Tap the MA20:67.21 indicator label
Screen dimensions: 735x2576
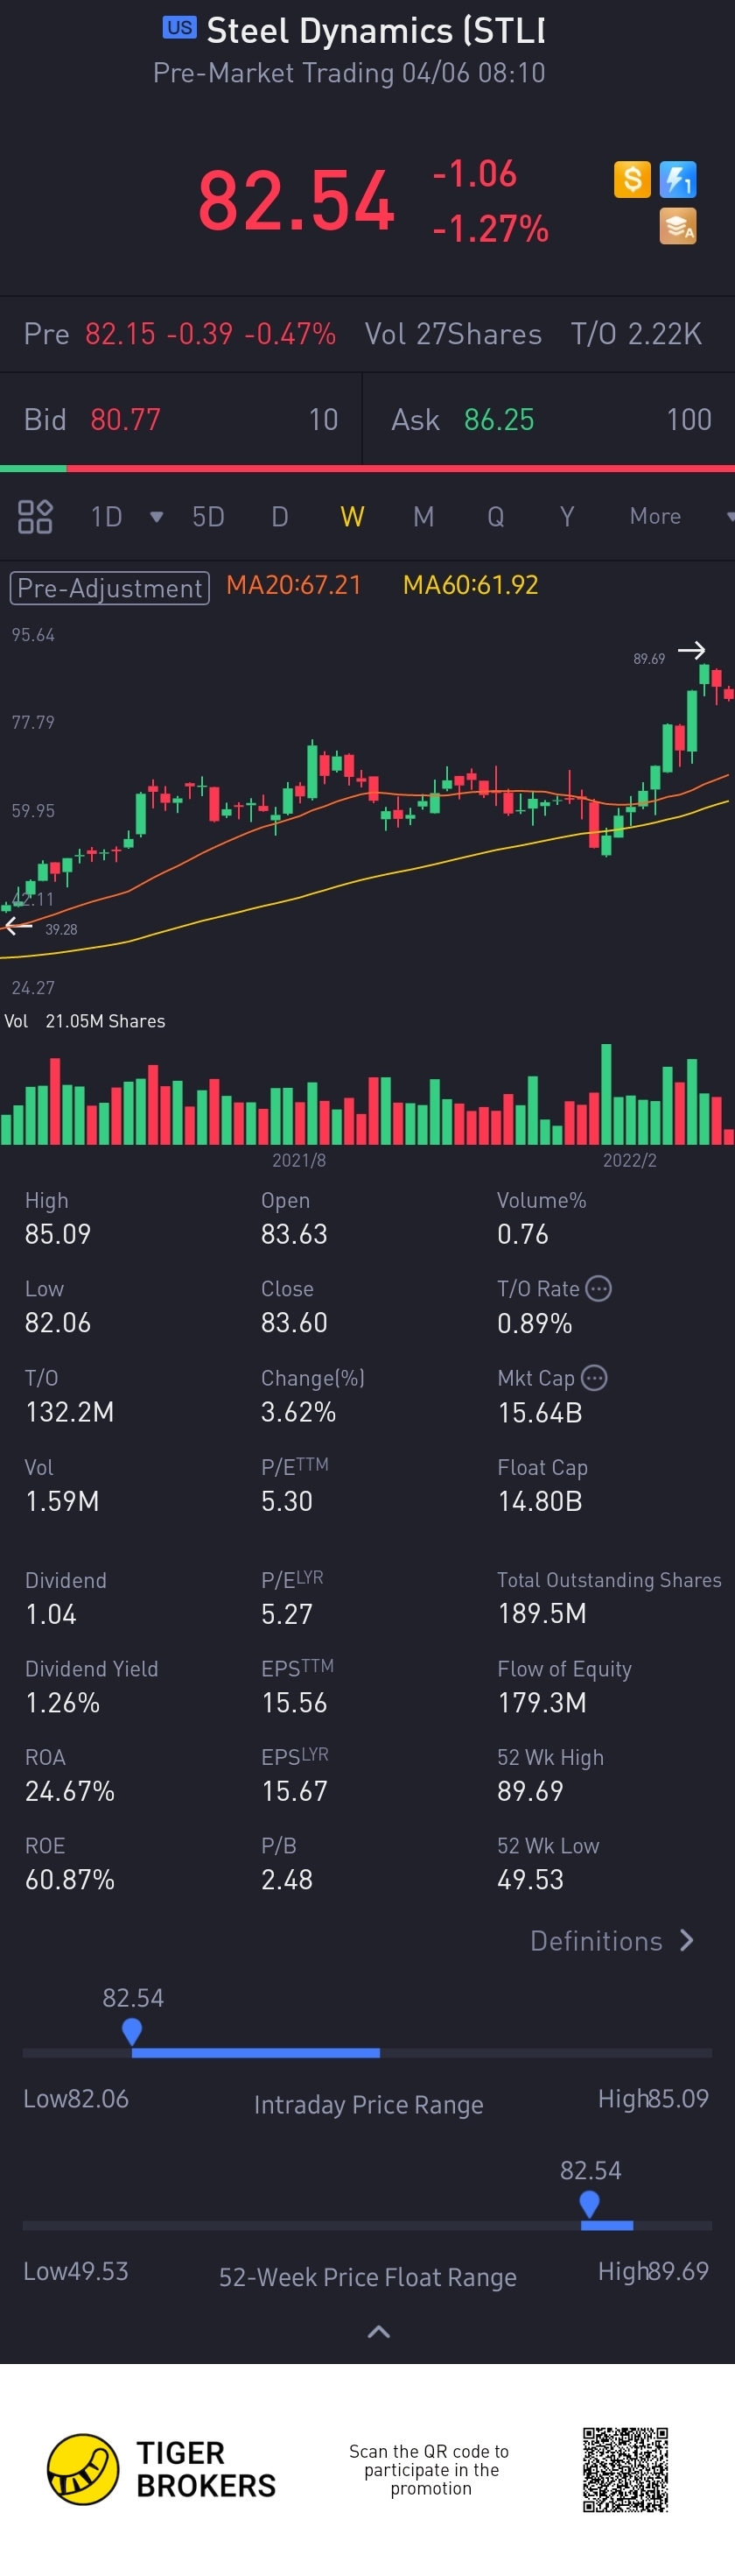click(294, 585)
